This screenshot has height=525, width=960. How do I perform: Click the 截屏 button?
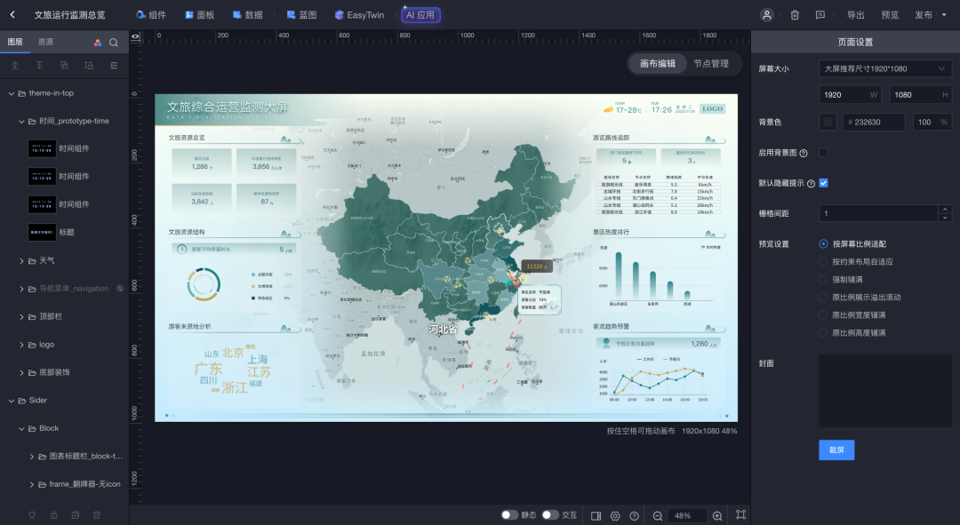coord(836,449)
